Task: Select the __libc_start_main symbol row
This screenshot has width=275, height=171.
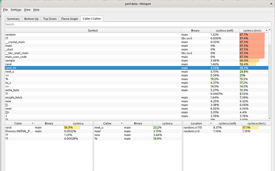Action: (x=137, y=53)
